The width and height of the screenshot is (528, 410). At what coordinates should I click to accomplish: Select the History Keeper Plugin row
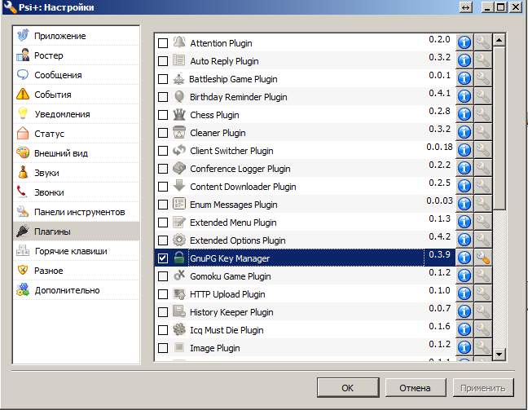click(x=305, y=311)
